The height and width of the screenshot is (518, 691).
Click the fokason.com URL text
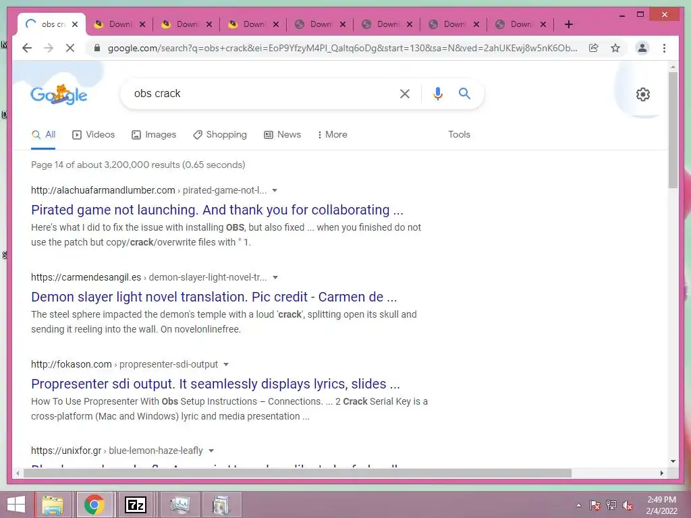coord(72,365)
